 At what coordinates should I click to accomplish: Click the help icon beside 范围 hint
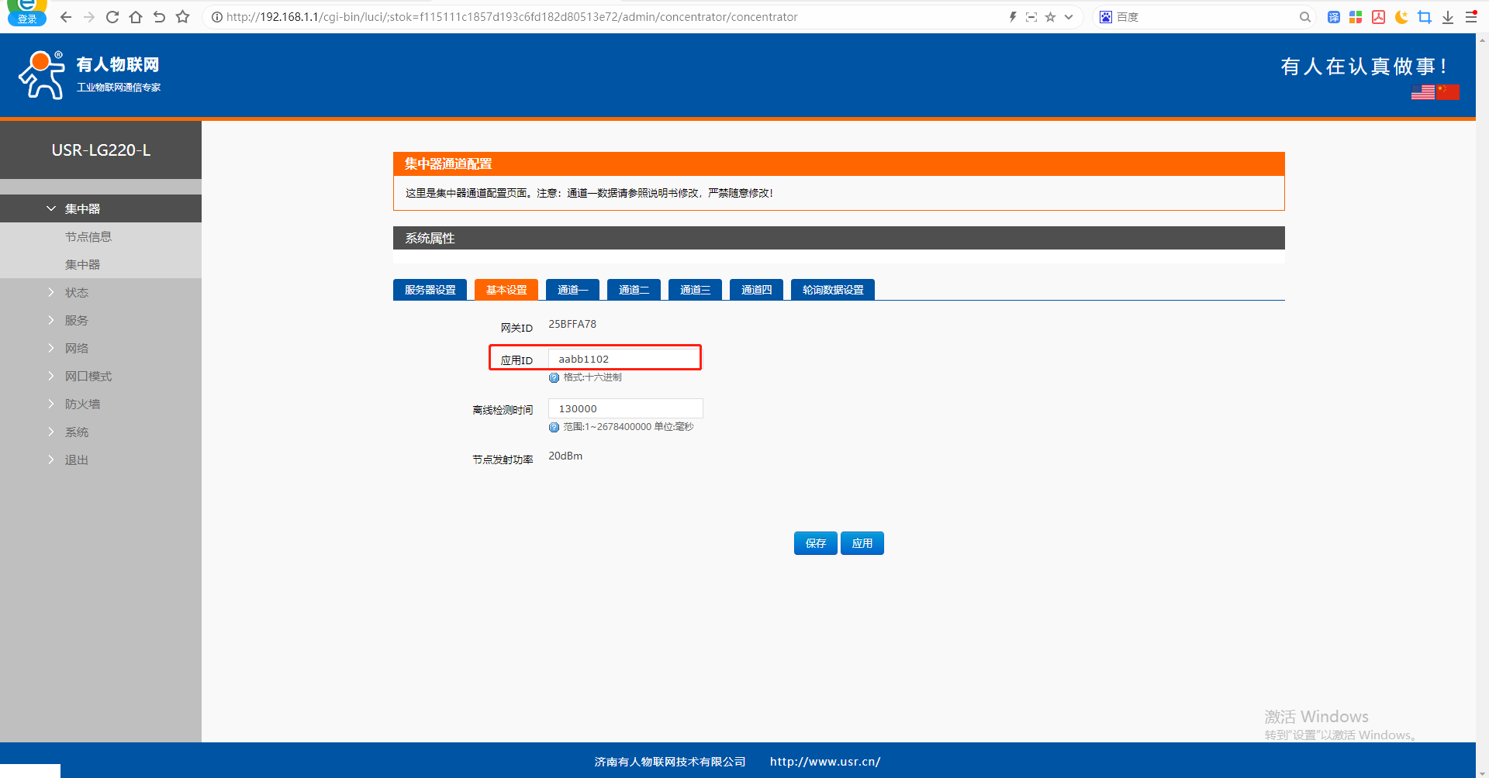coord(554,428)
